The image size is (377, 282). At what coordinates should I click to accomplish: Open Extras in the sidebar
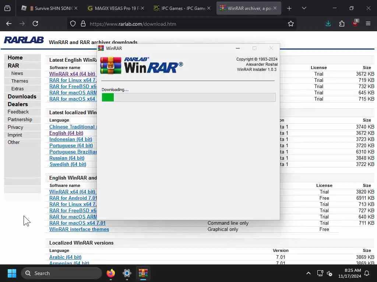(18, 89)
